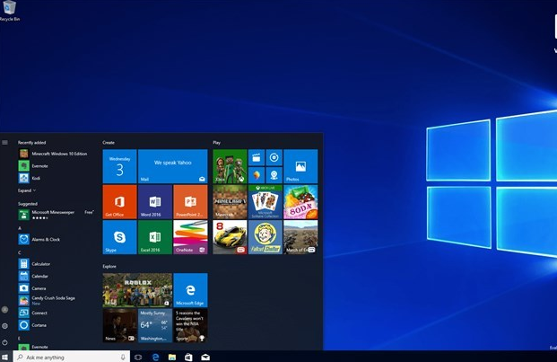This screenshot has height=362, width=557.
Task: Click the Ask me anything search box
Action: coord(71,357)
